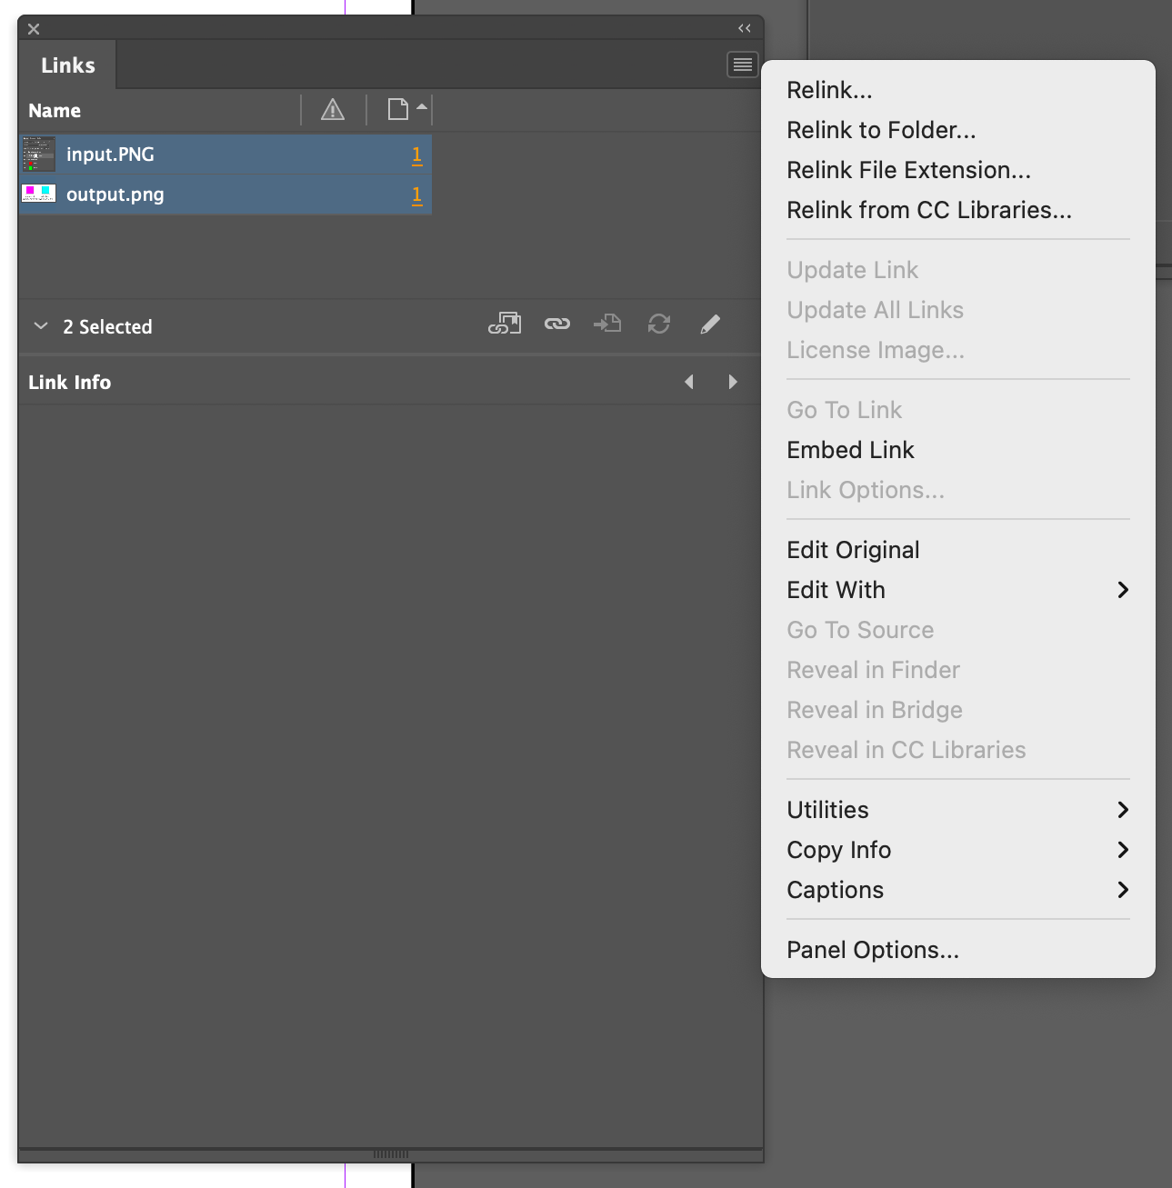Select Embed Link in the context menu

850,450
